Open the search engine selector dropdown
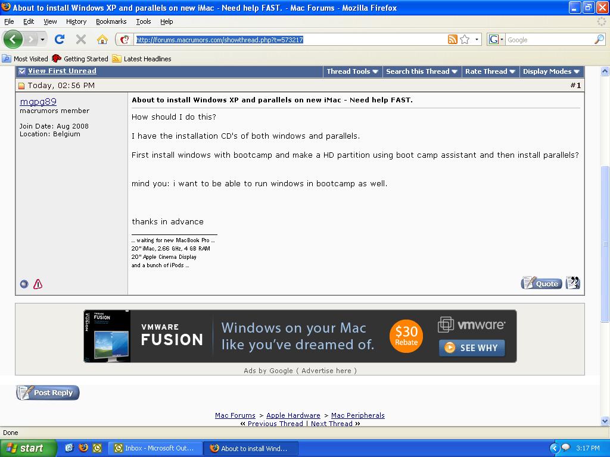Image resolution: width=610 pixels, height=457 pixels. pos(502,39)
